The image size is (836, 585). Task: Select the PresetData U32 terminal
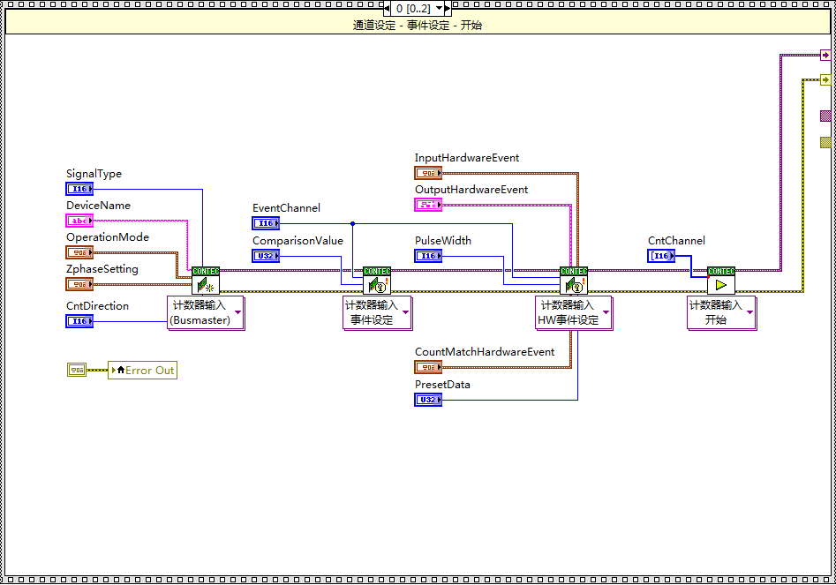coord(428,400)
